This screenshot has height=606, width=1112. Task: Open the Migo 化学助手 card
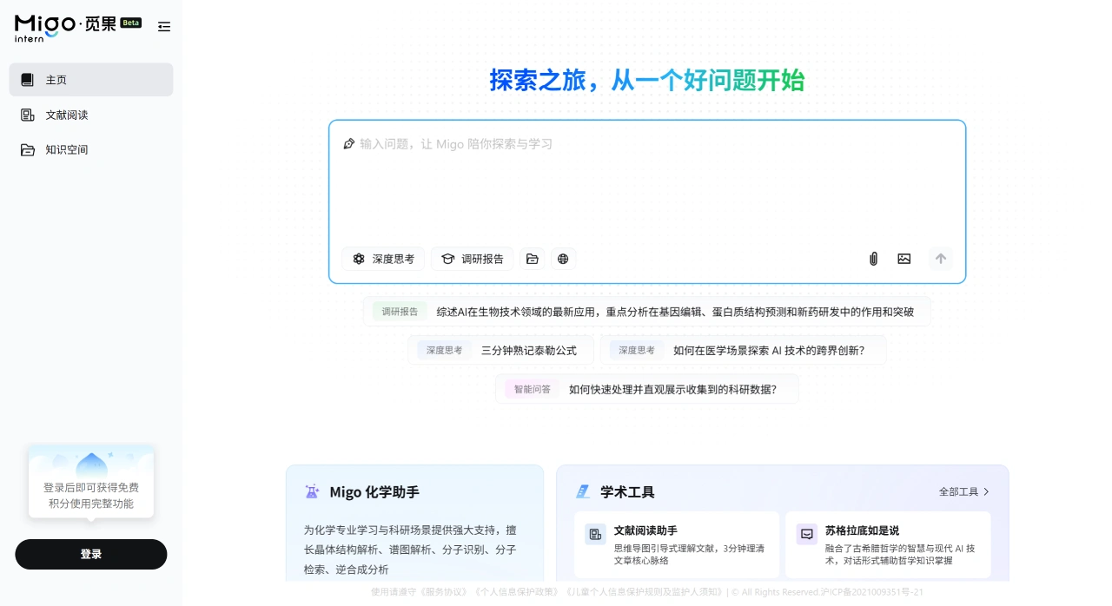pyautogui.click(x=415, y=523)
